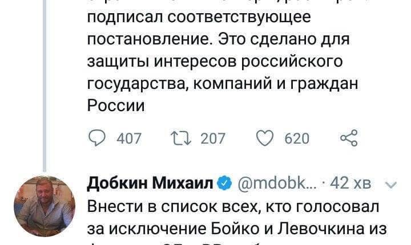Open Добкин Михаил profile picture

(45, 206)
